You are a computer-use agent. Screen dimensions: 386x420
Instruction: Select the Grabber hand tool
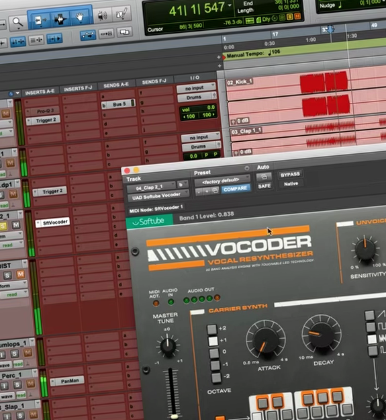pyautogui.click(x=79, y=17)
